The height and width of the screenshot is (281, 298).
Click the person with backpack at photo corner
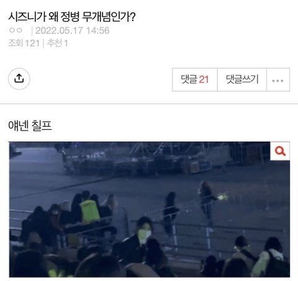coord(271,258)
